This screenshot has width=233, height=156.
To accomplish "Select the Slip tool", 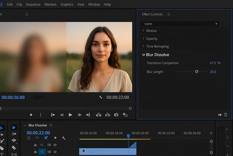I will point(14,154).
